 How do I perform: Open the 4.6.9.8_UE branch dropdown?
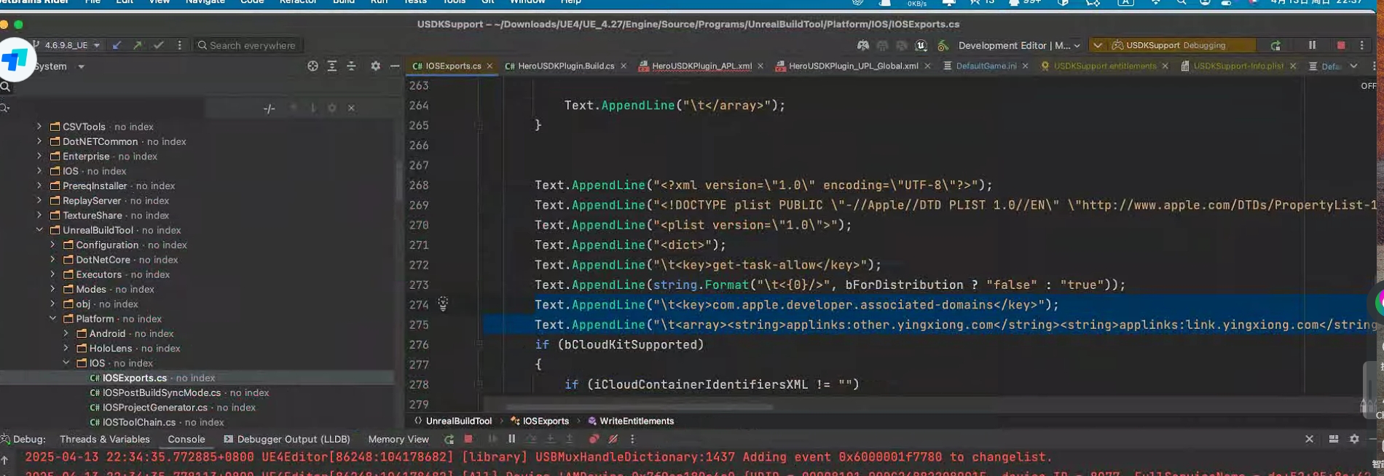pyautogui.click(x=71, y=45)
